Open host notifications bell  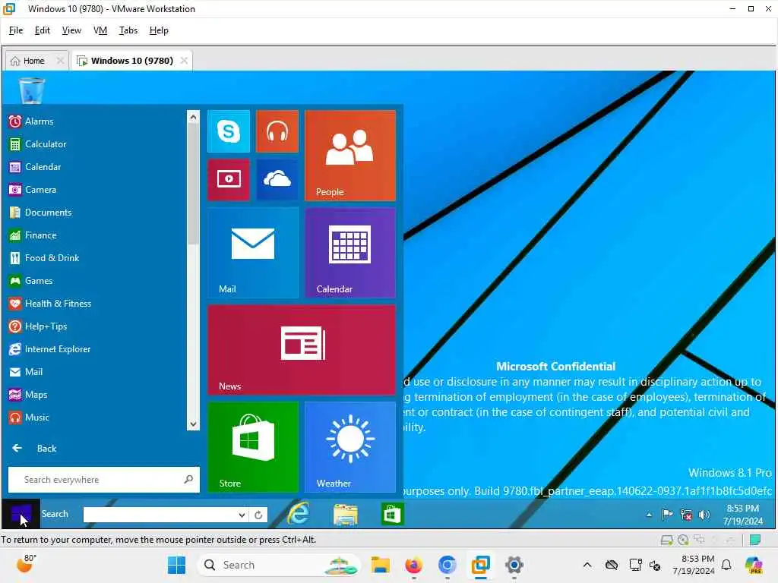tap(726, 565)
